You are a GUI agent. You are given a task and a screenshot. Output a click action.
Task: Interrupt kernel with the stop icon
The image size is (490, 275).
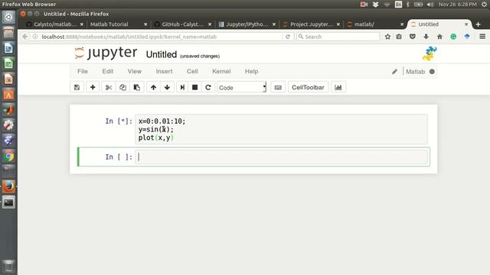(194, 87)
